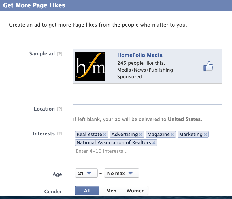This screenshot has height=199, width=232.
Task: Open help tooltip next to Interests
Action: 59,134
